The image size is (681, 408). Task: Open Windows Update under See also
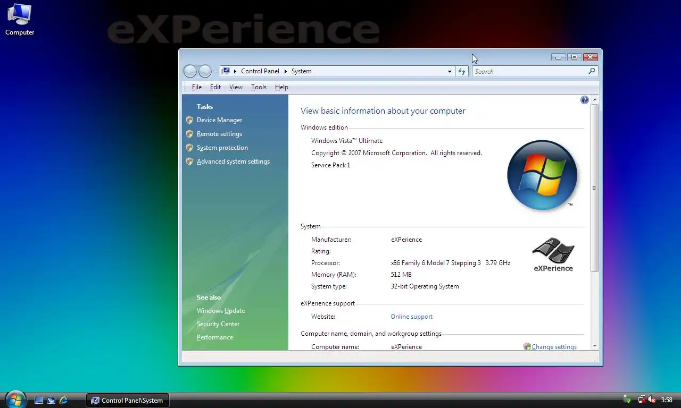click(221, 311)
